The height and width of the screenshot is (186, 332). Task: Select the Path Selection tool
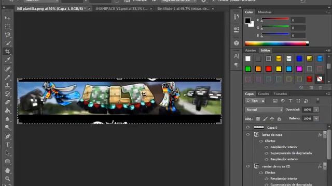(7, 153)
